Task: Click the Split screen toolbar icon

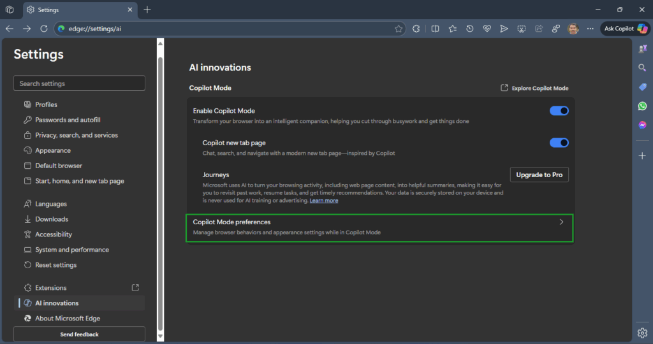Action: pos(435,29)
